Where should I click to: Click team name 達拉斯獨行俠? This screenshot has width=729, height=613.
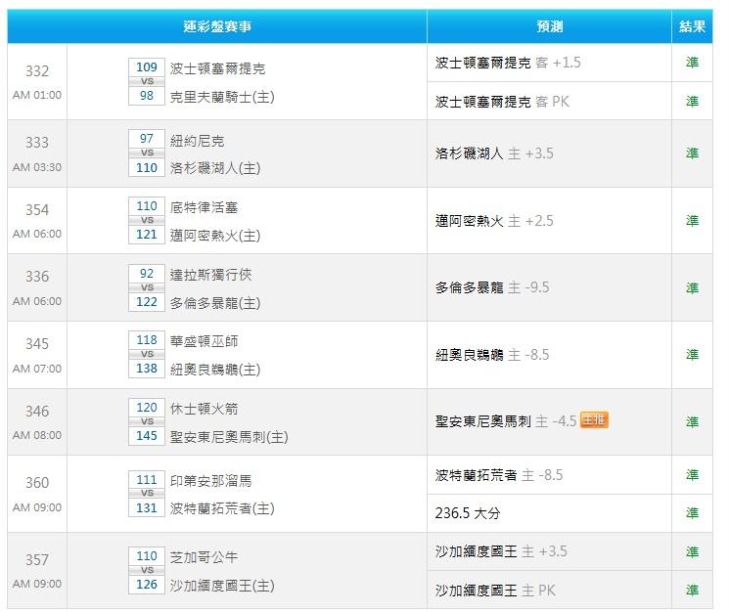[x=210, y=275]
